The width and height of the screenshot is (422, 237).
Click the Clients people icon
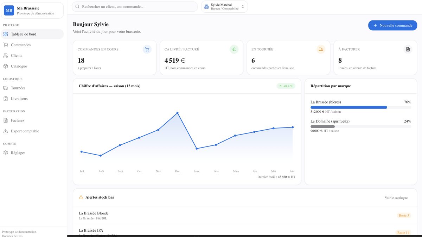pos(6,56)
